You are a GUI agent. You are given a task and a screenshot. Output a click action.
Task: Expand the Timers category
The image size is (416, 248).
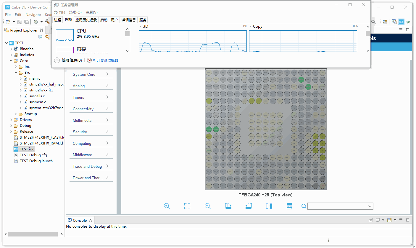tap(91, 97)
